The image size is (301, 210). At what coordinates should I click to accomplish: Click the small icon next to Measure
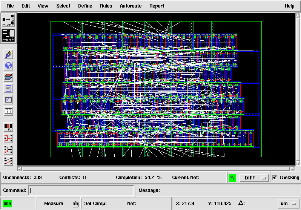coord(75,204)
